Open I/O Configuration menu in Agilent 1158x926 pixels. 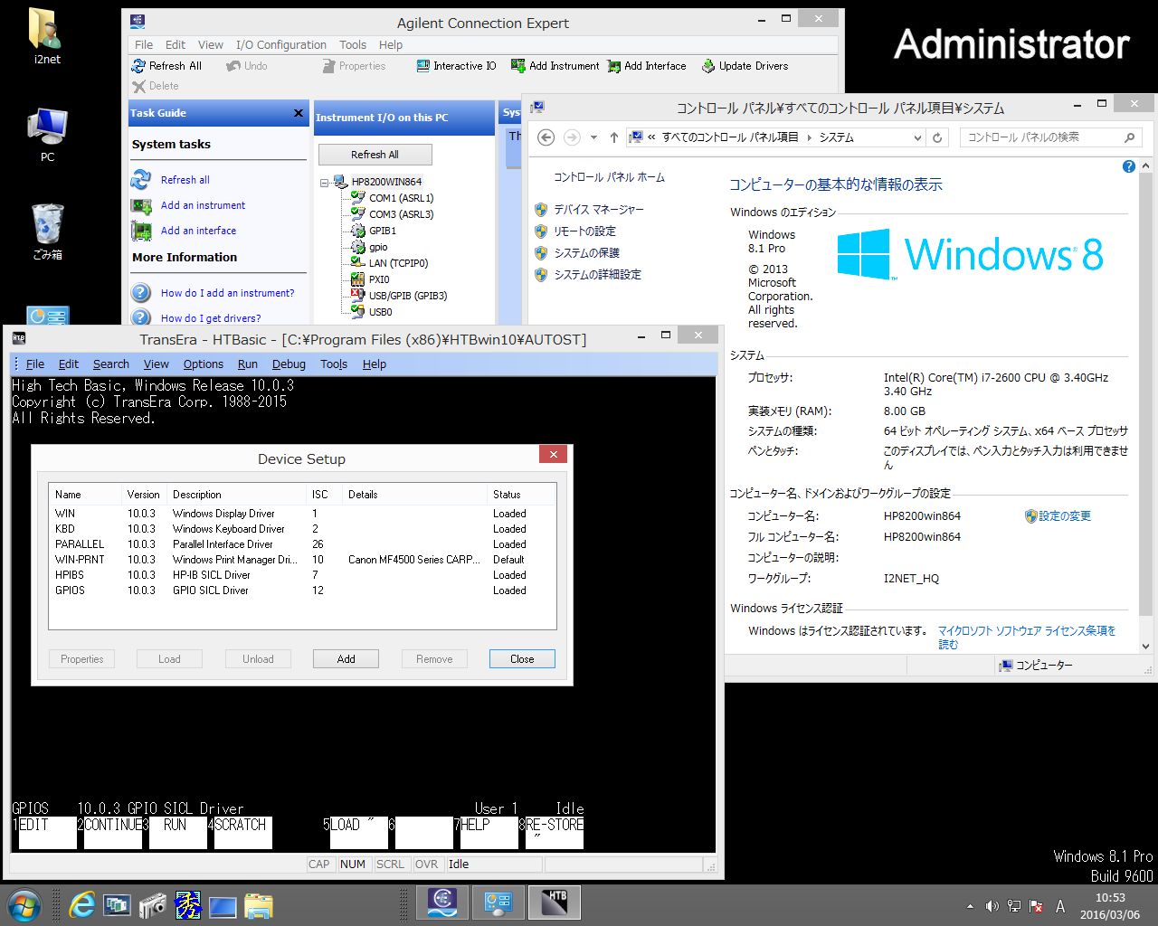coord(281,44)
